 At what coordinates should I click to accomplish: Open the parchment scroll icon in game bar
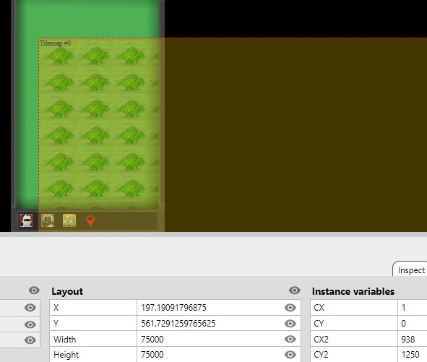click(48, 220)
